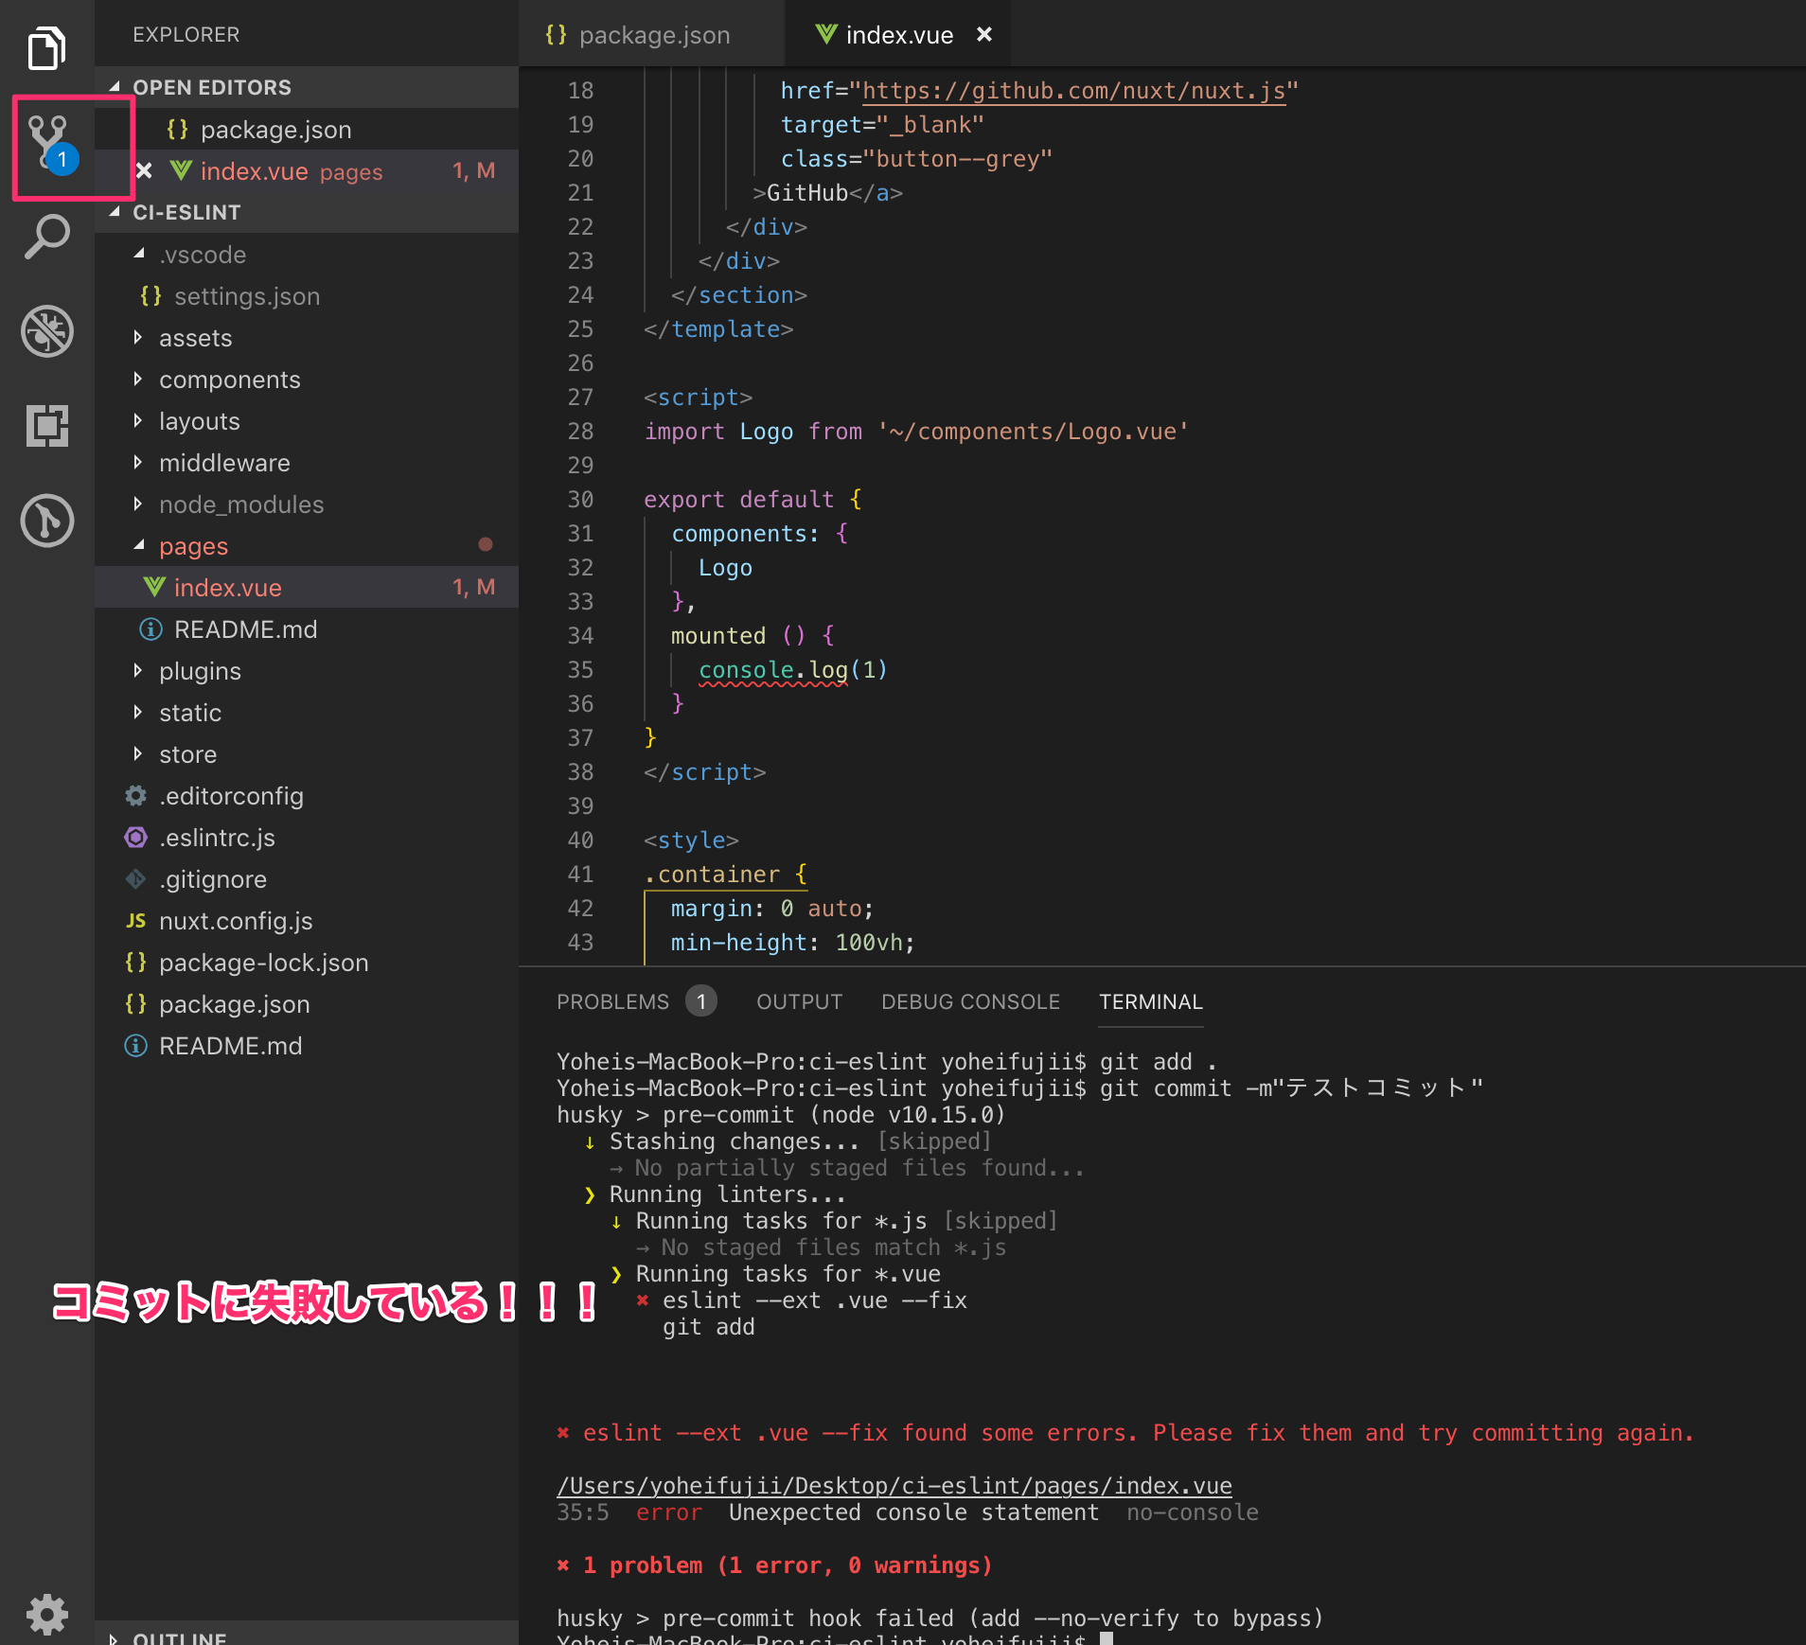Click the Problems count badge 1

pyautogui.click(x=701, y=1001)
